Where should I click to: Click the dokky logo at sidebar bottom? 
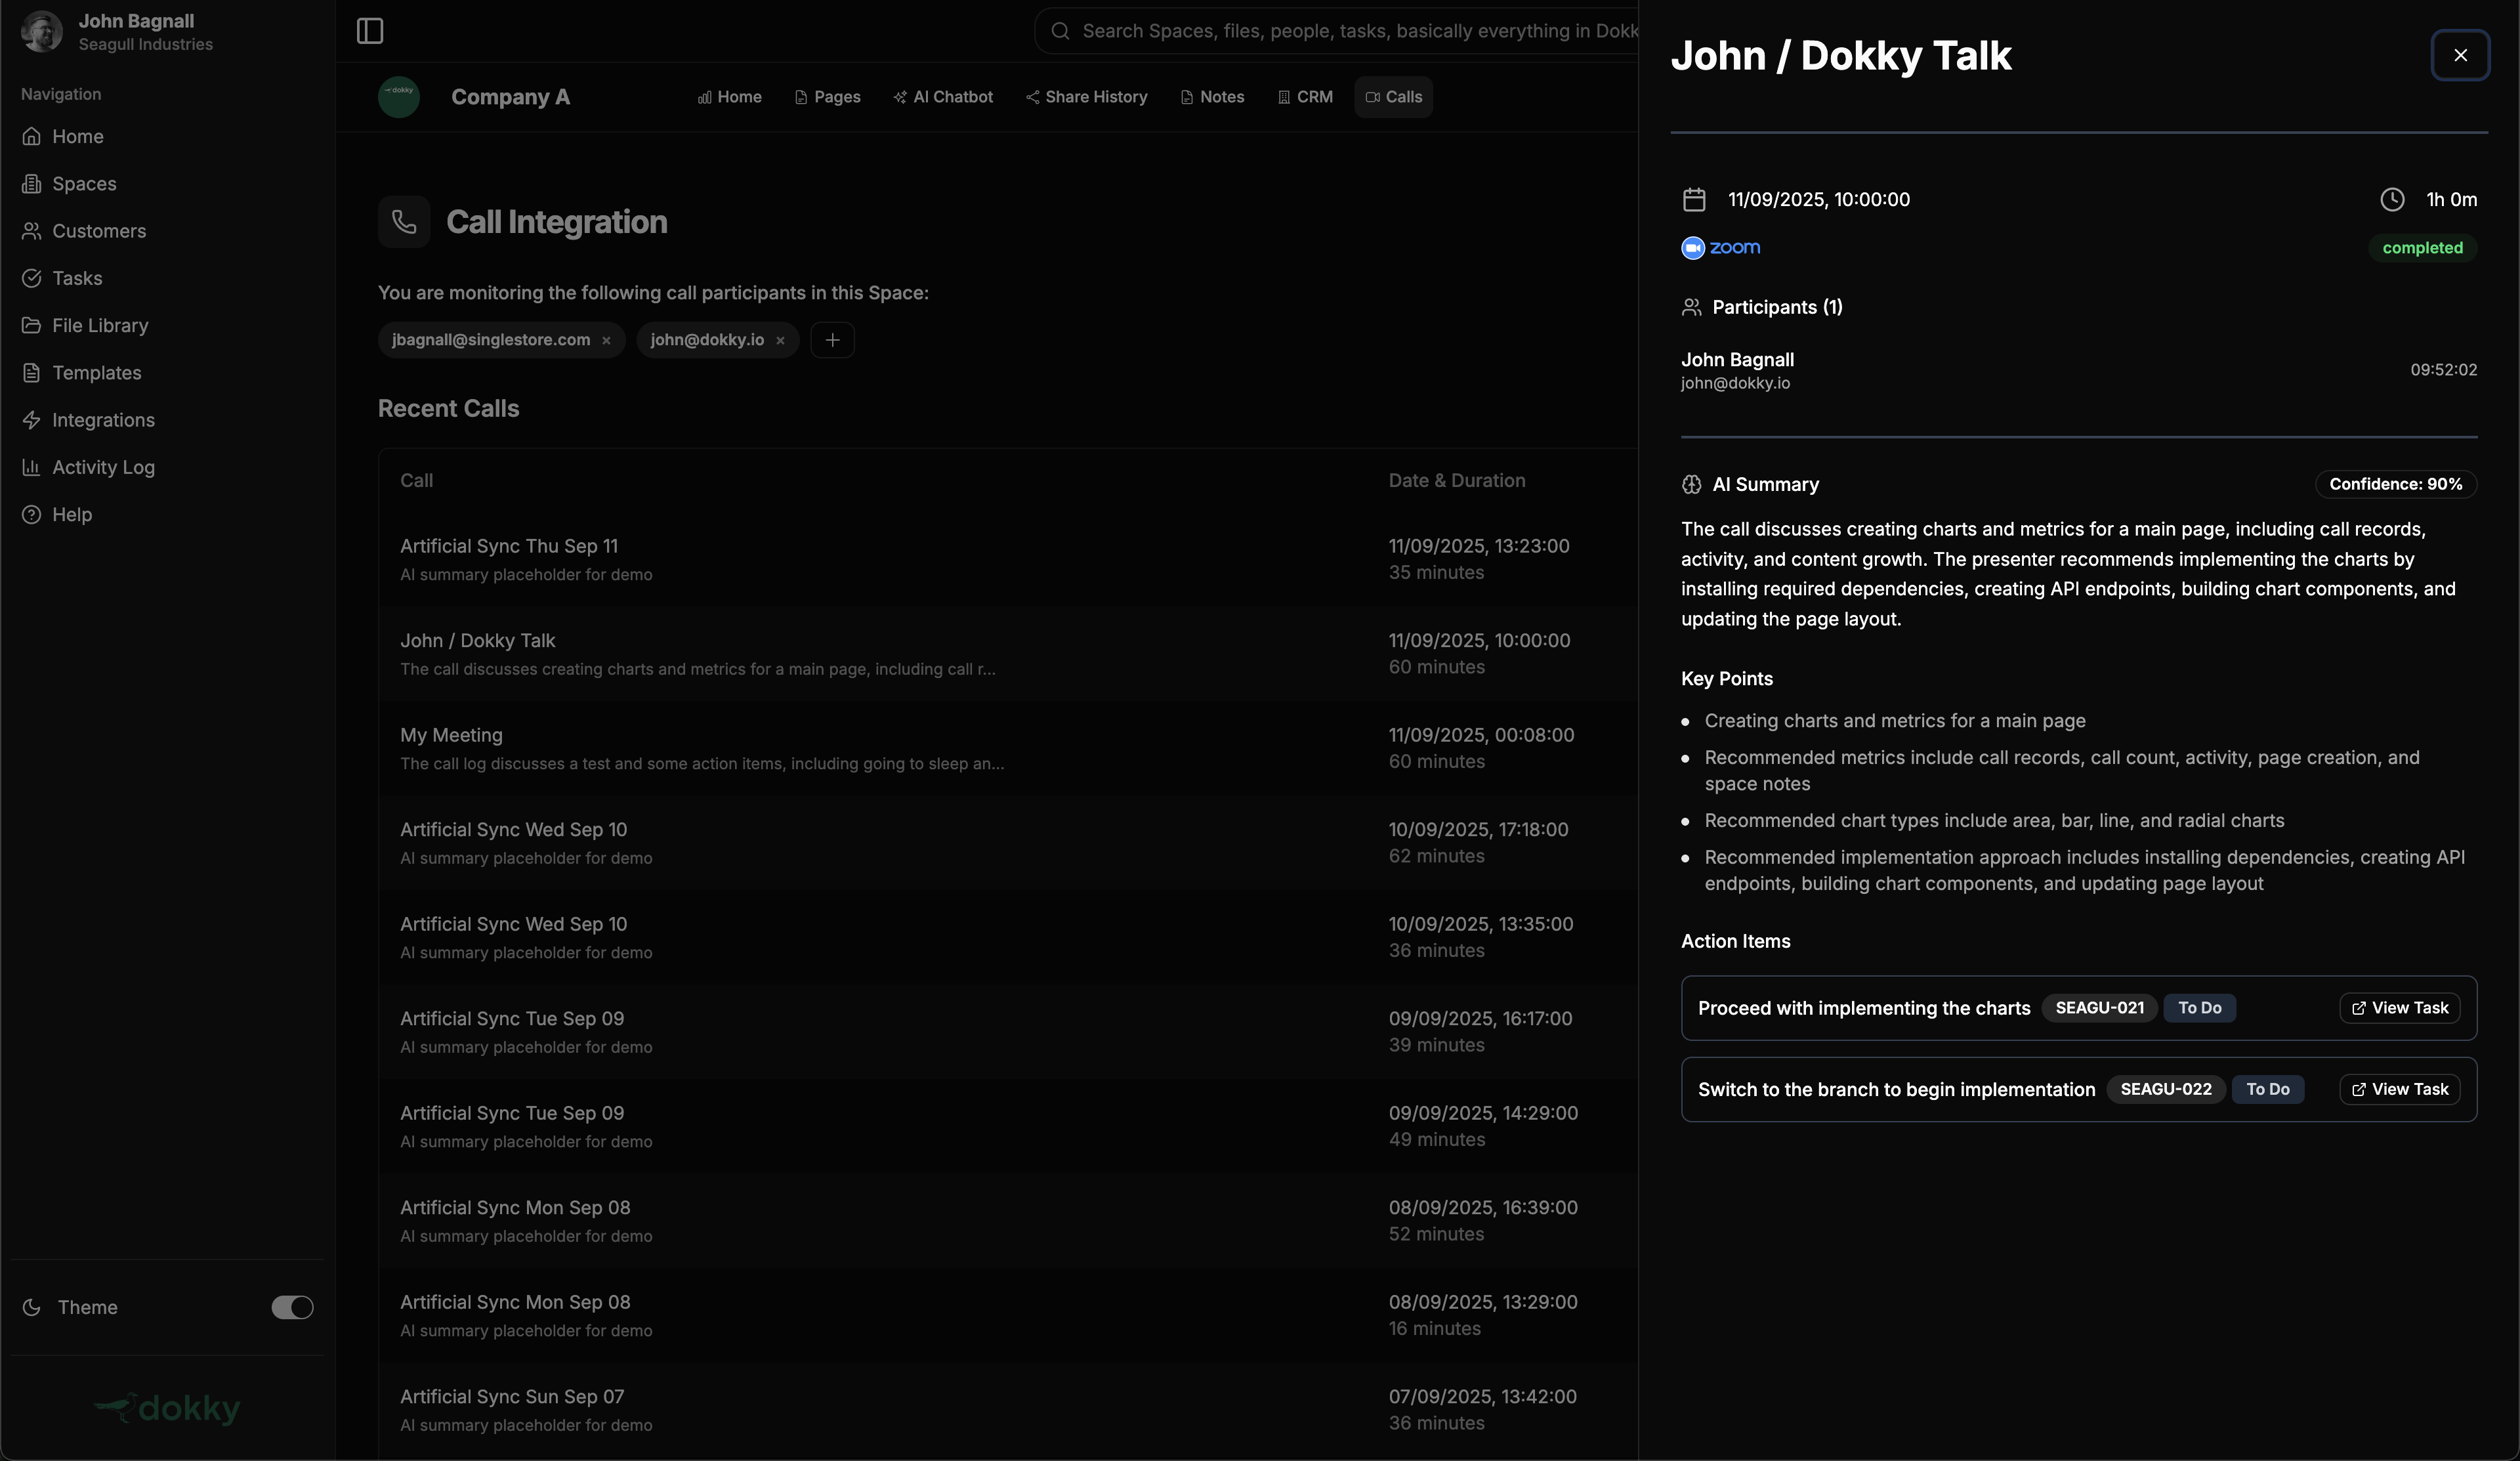[167, 1408]
